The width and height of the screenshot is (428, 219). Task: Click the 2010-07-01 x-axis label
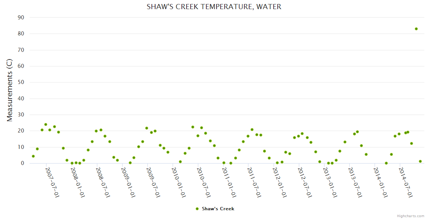[203, 182]
